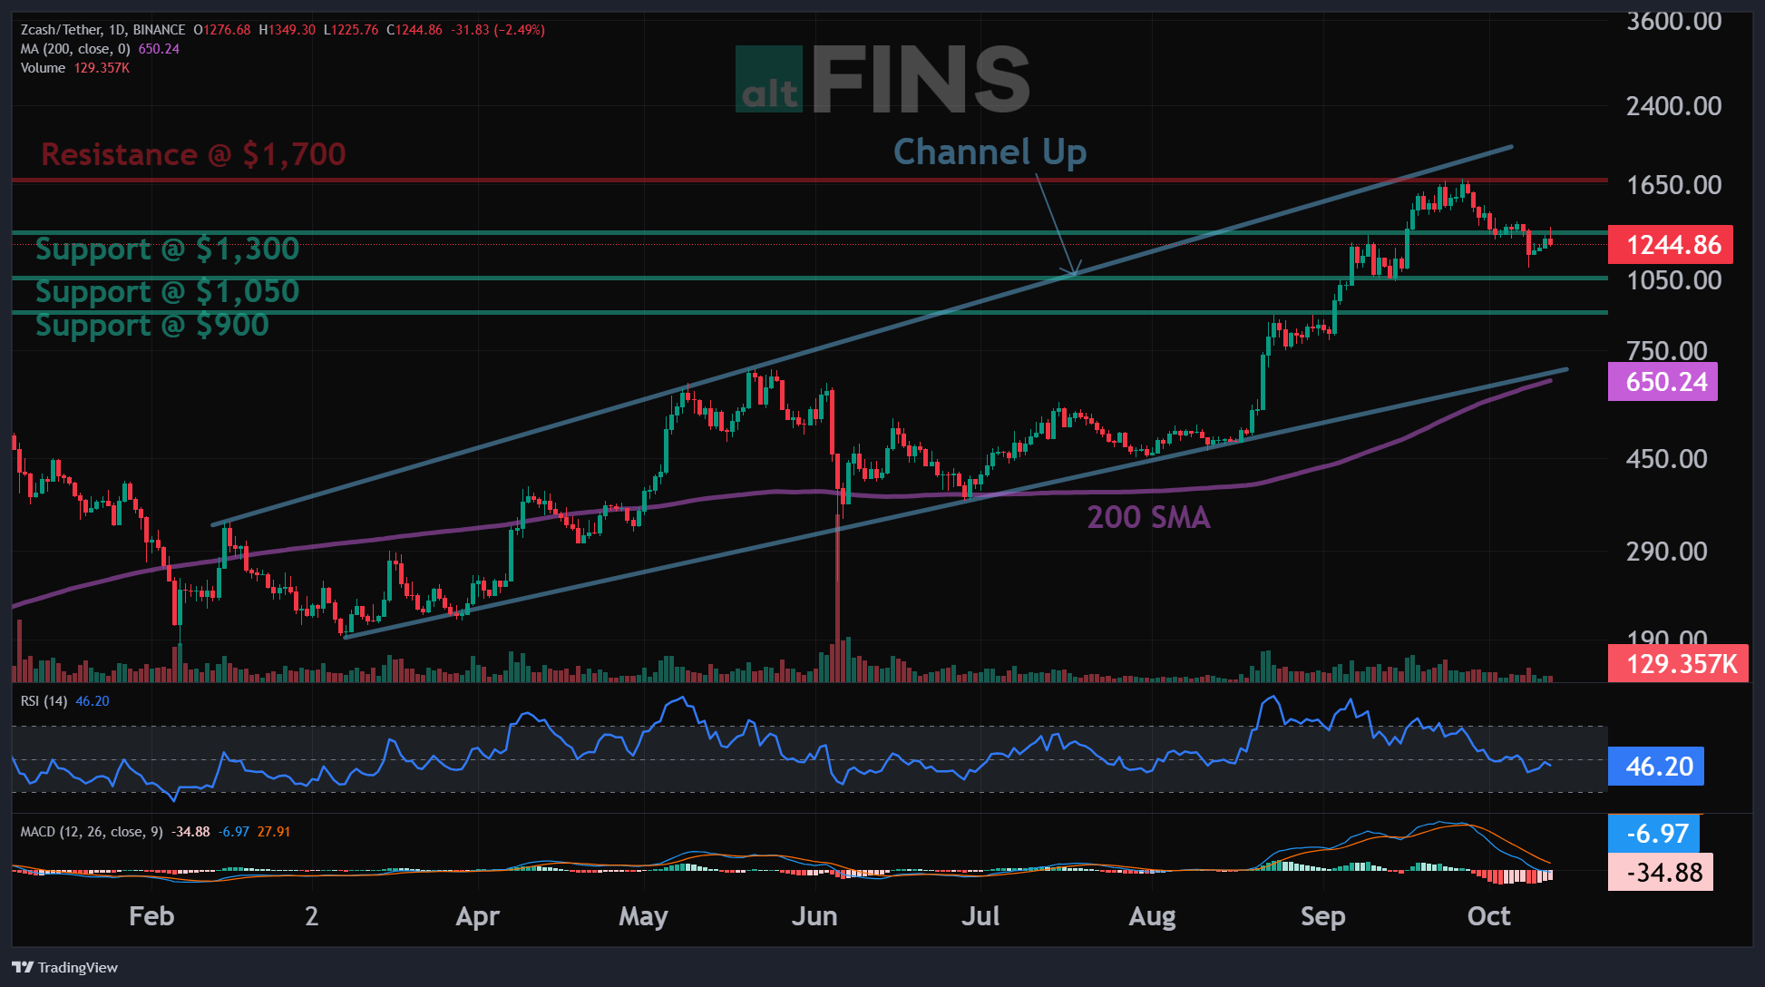Click the 3600.00 price axis value
Screen dimensions: 1765x987
click(1673, 21)
